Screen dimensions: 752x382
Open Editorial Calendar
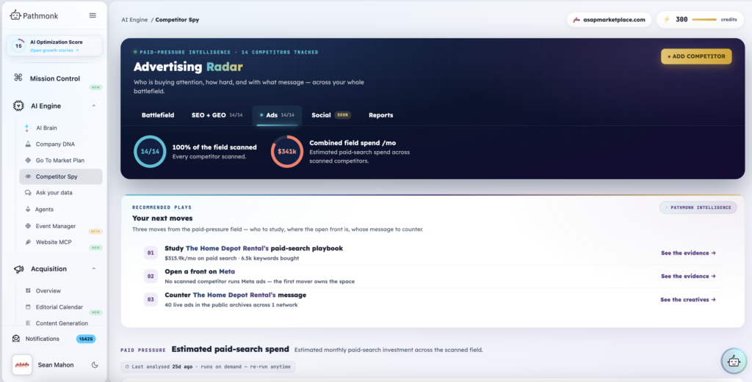coord(59,306)
